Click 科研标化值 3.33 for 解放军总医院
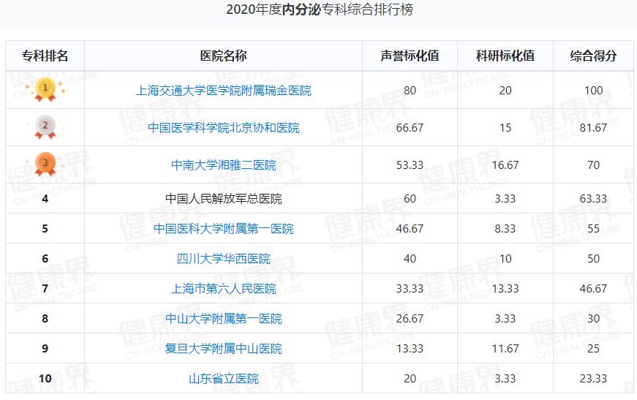The image size is (637, 400). (505, 199)
